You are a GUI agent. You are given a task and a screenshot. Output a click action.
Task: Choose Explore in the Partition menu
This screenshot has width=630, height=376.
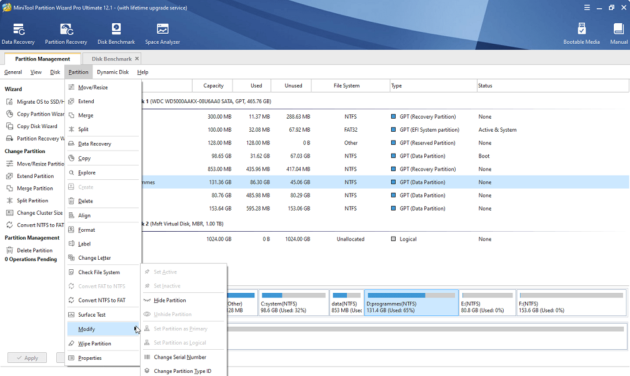click(103, 173)
